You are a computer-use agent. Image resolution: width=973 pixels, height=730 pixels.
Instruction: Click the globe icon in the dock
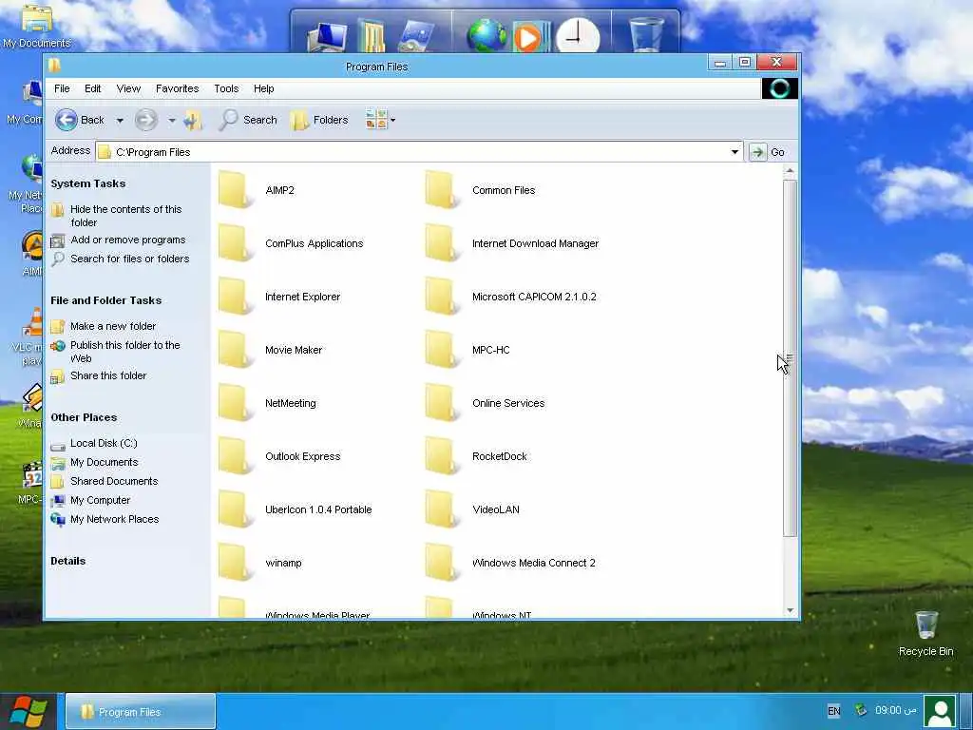pos(486,35)
